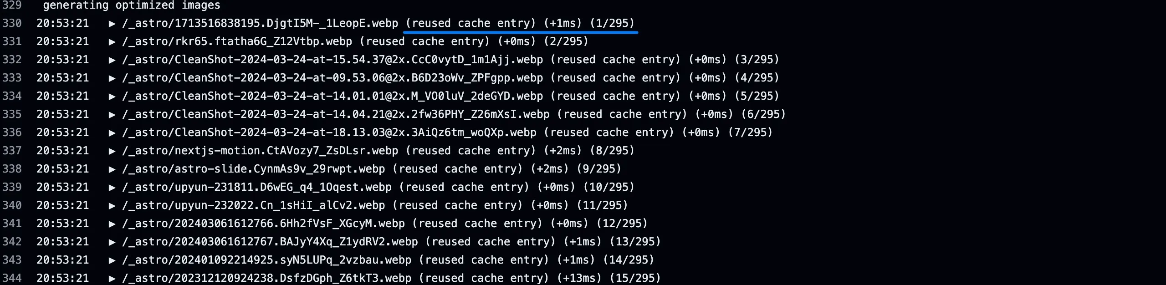Click triangle on CleanShot 14.01.01 entry
This screenshot has width=1166, height=285.
pyautogui.click(x=112, y=97)
